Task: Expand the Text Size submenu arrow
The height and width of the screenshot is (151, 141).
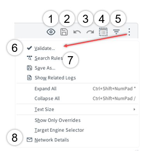Action: (x=134, y=110)
